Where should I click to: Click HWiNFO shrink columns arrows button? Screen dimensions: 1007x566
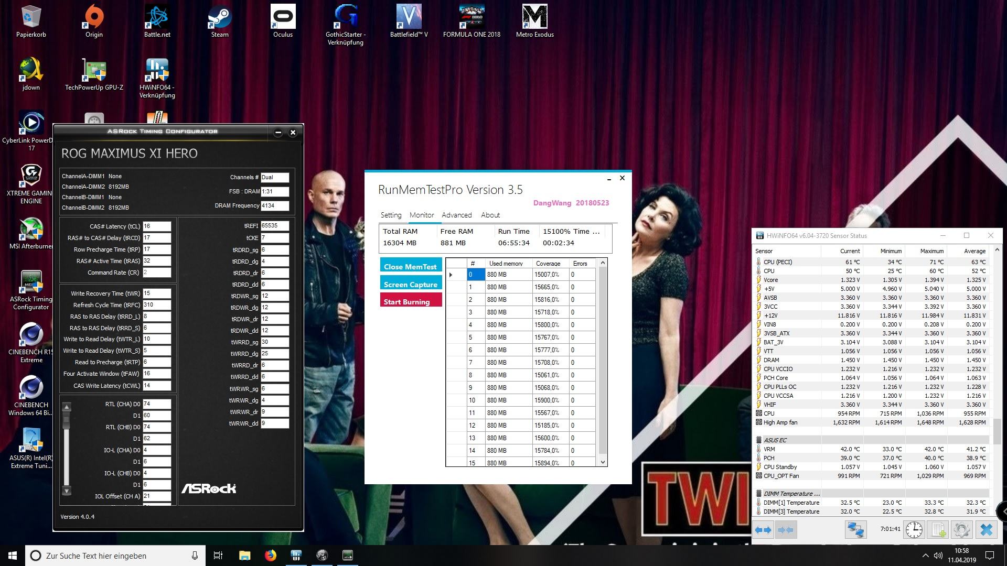(785, 530)
